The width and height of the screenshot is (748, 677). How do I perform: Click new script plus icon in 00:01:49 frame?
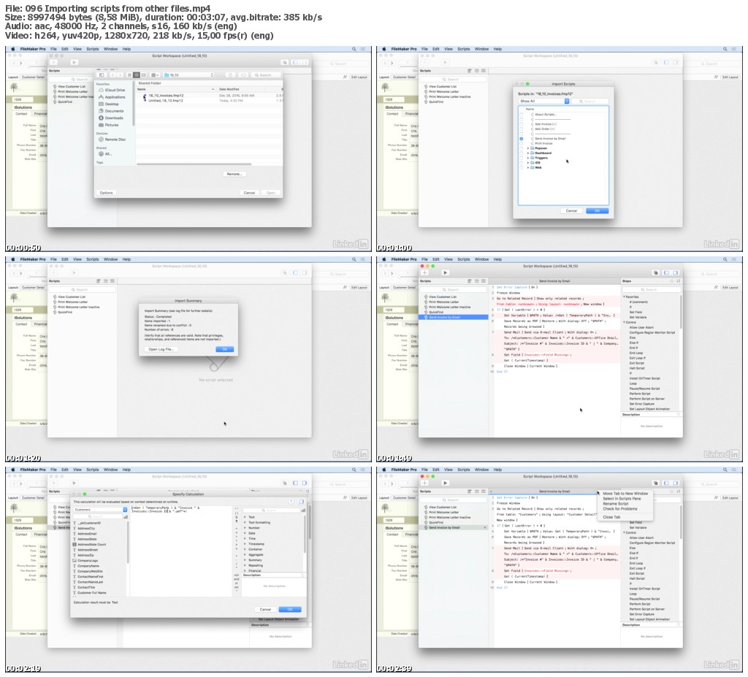tap(424, 272)
